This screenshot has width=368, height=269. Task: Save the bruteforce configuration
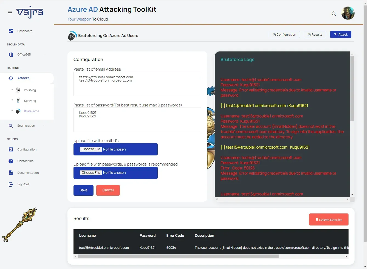pos(83,190)
